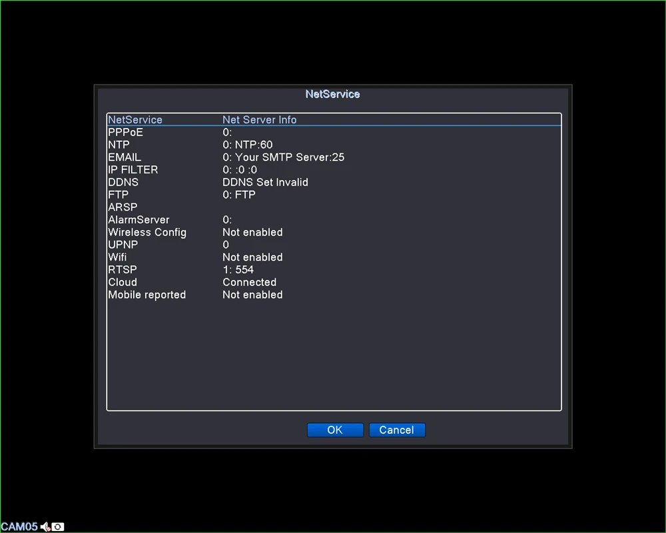
Task: Select the Wifi service row
Action: (334, 257)
